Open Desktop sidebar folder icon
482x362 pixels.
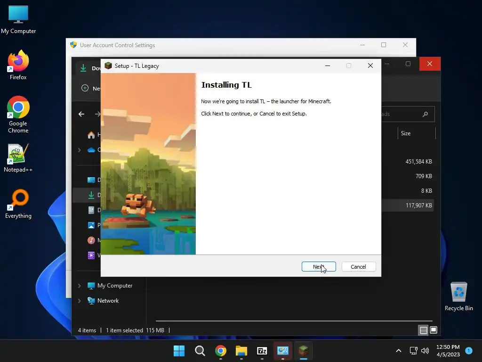[x=91, y=180]
